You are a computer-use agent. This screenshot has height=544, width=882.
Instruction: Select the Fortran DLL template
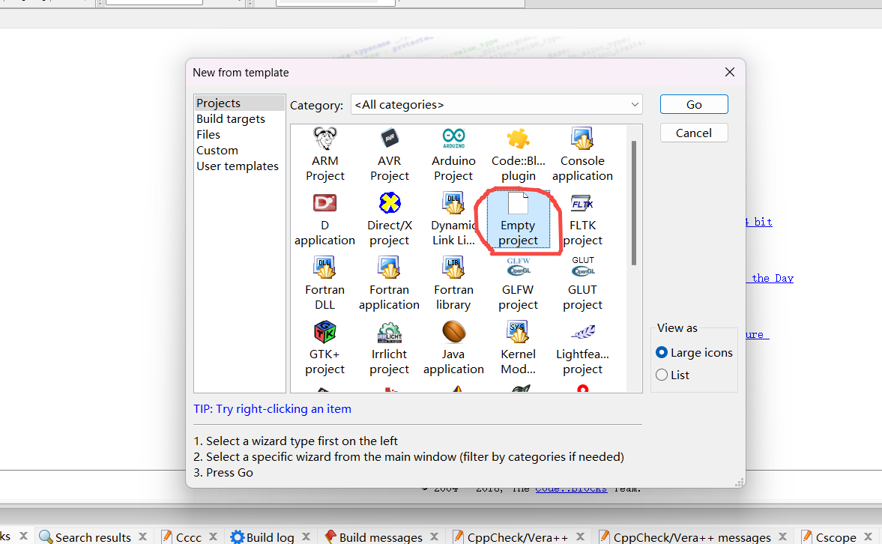tap(325, 283)
